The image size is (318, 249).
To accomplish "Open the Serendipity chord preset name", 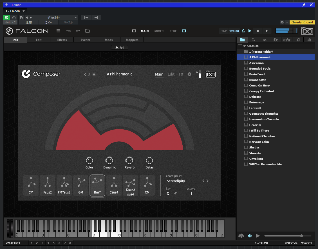I will [x=176, y=181].
